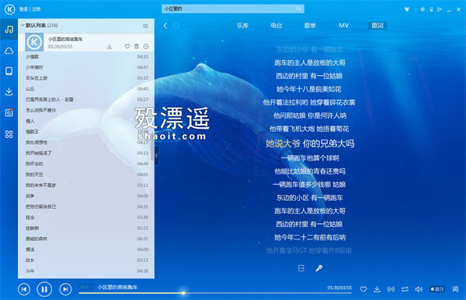Delete the playing song with trash icon

coord(137,47)
